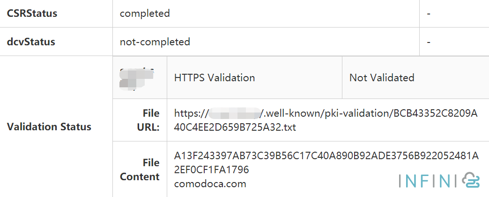
Task: Click the blurred hostname in the File URL
Action: 234,113
